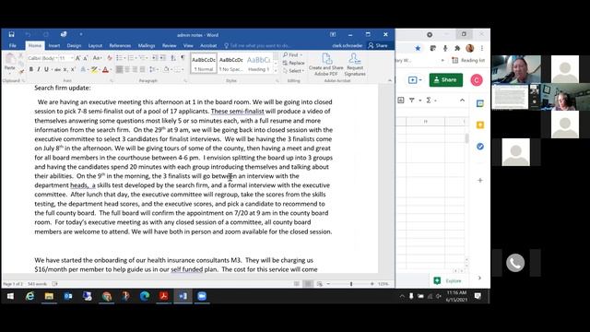Click the Chrome bookmark star icon
Image resolution: width=590 pixels, height=332 pixels.
click(x=418, y=48)
